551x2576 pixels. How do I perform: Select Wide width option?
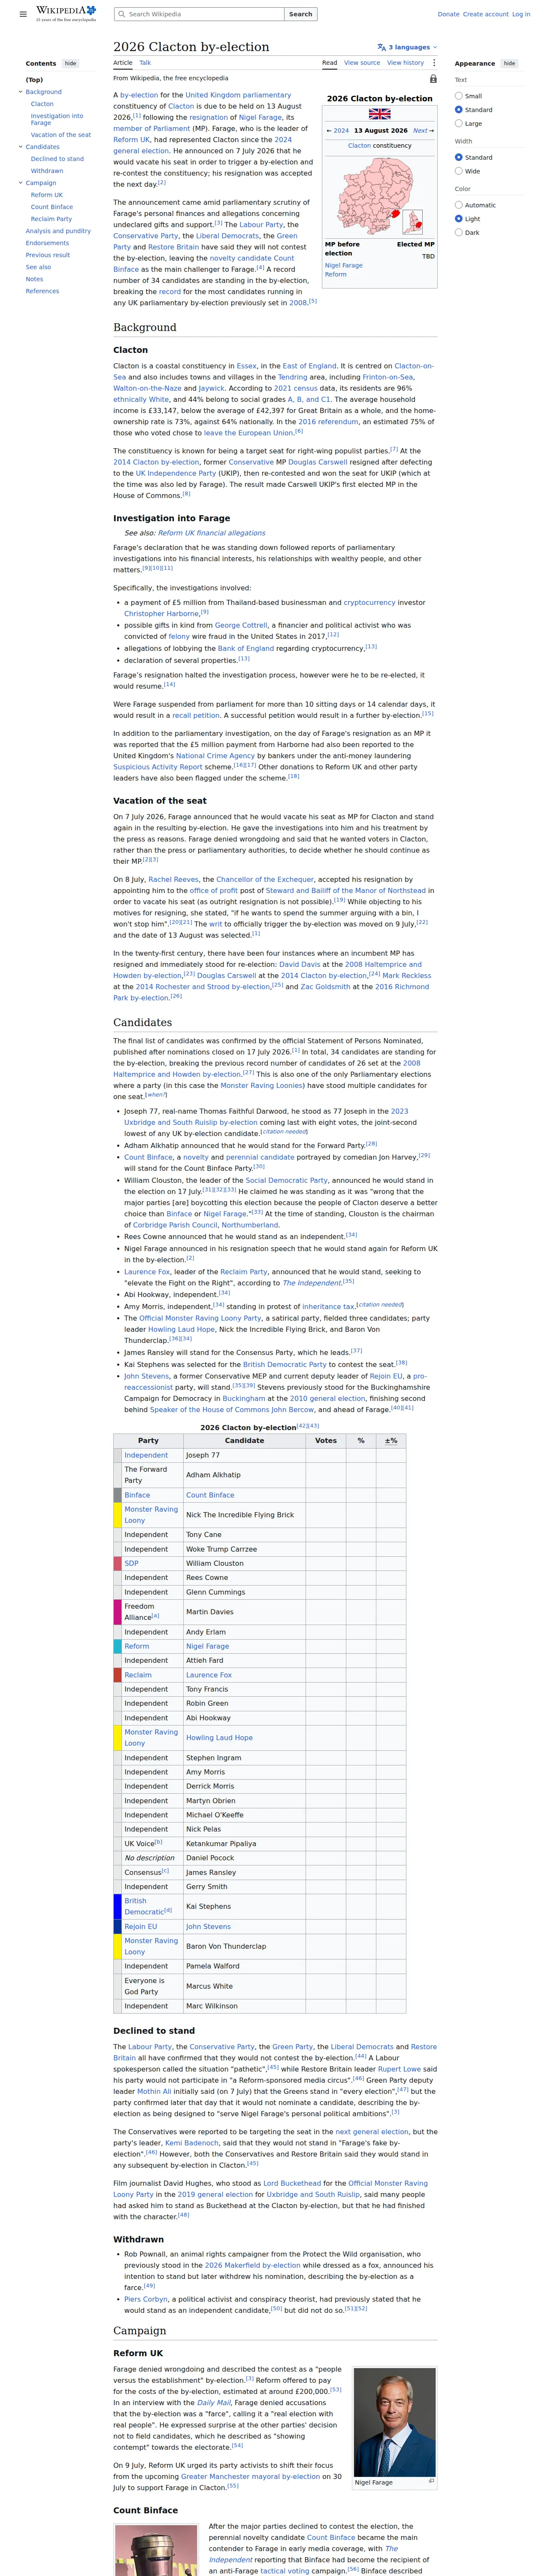point(459,171)
